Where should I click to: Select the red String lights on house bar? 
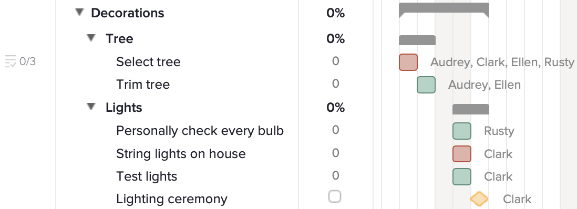[x=462, y=154]
